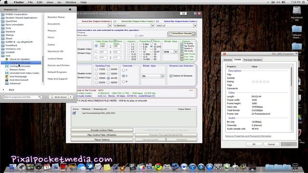Toggle the Hi Quality option checkbox
The width and height of the screenshot is (308, 173).
pos(182,44)
